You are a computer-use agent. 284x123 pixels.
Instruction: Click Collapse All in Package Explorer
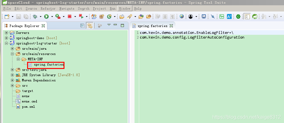pos(83,26)
